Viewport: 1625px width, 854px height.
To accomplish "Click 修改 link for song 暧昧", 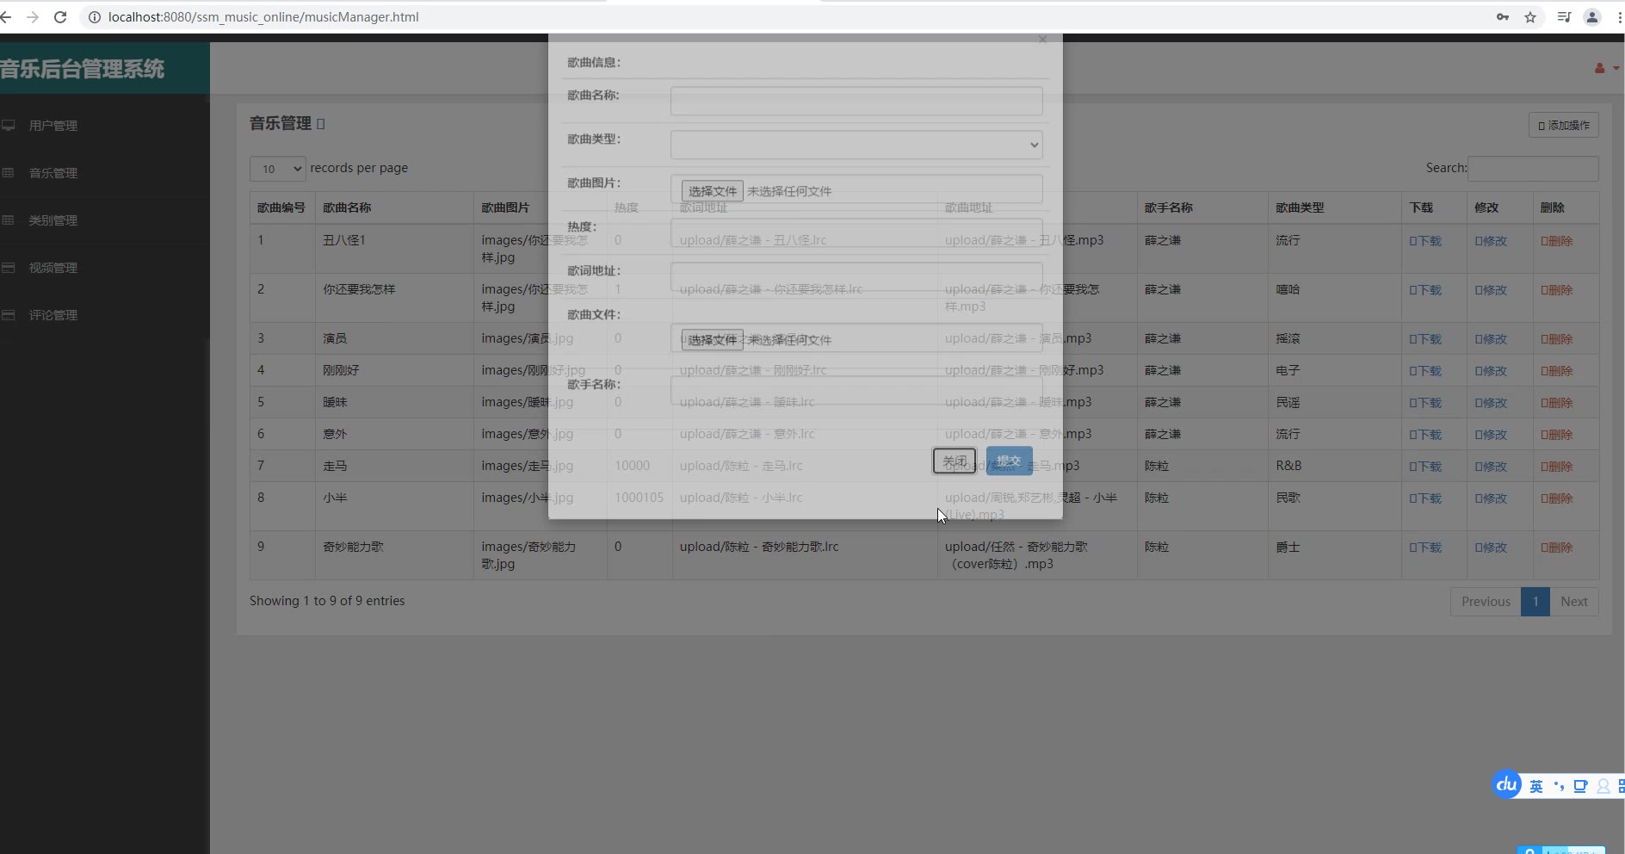I will click(x=1491, y=403).
